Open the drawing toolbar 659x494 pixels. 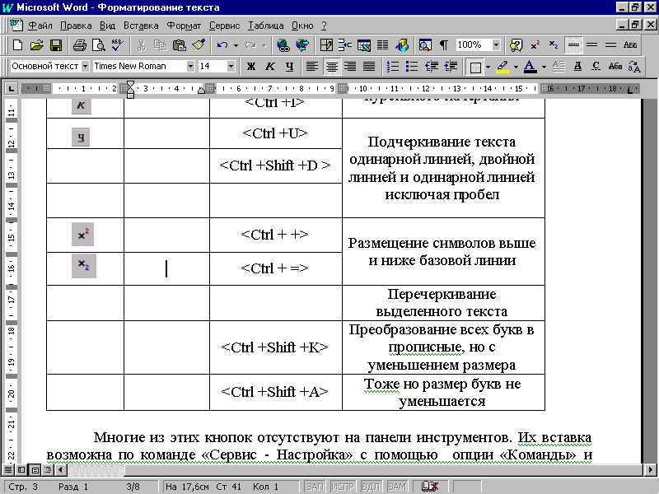coord(402,44)
